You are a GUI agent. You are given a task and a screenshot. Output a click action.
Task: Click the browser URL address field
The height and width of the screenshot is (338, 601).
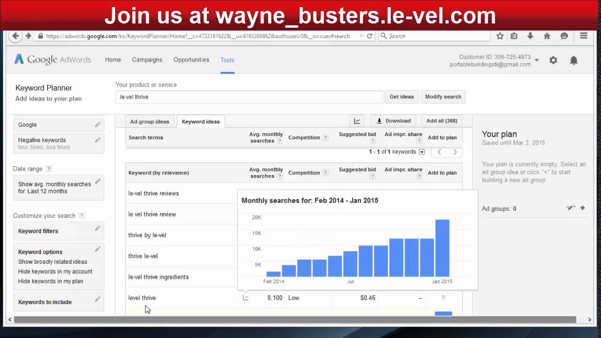198,36
